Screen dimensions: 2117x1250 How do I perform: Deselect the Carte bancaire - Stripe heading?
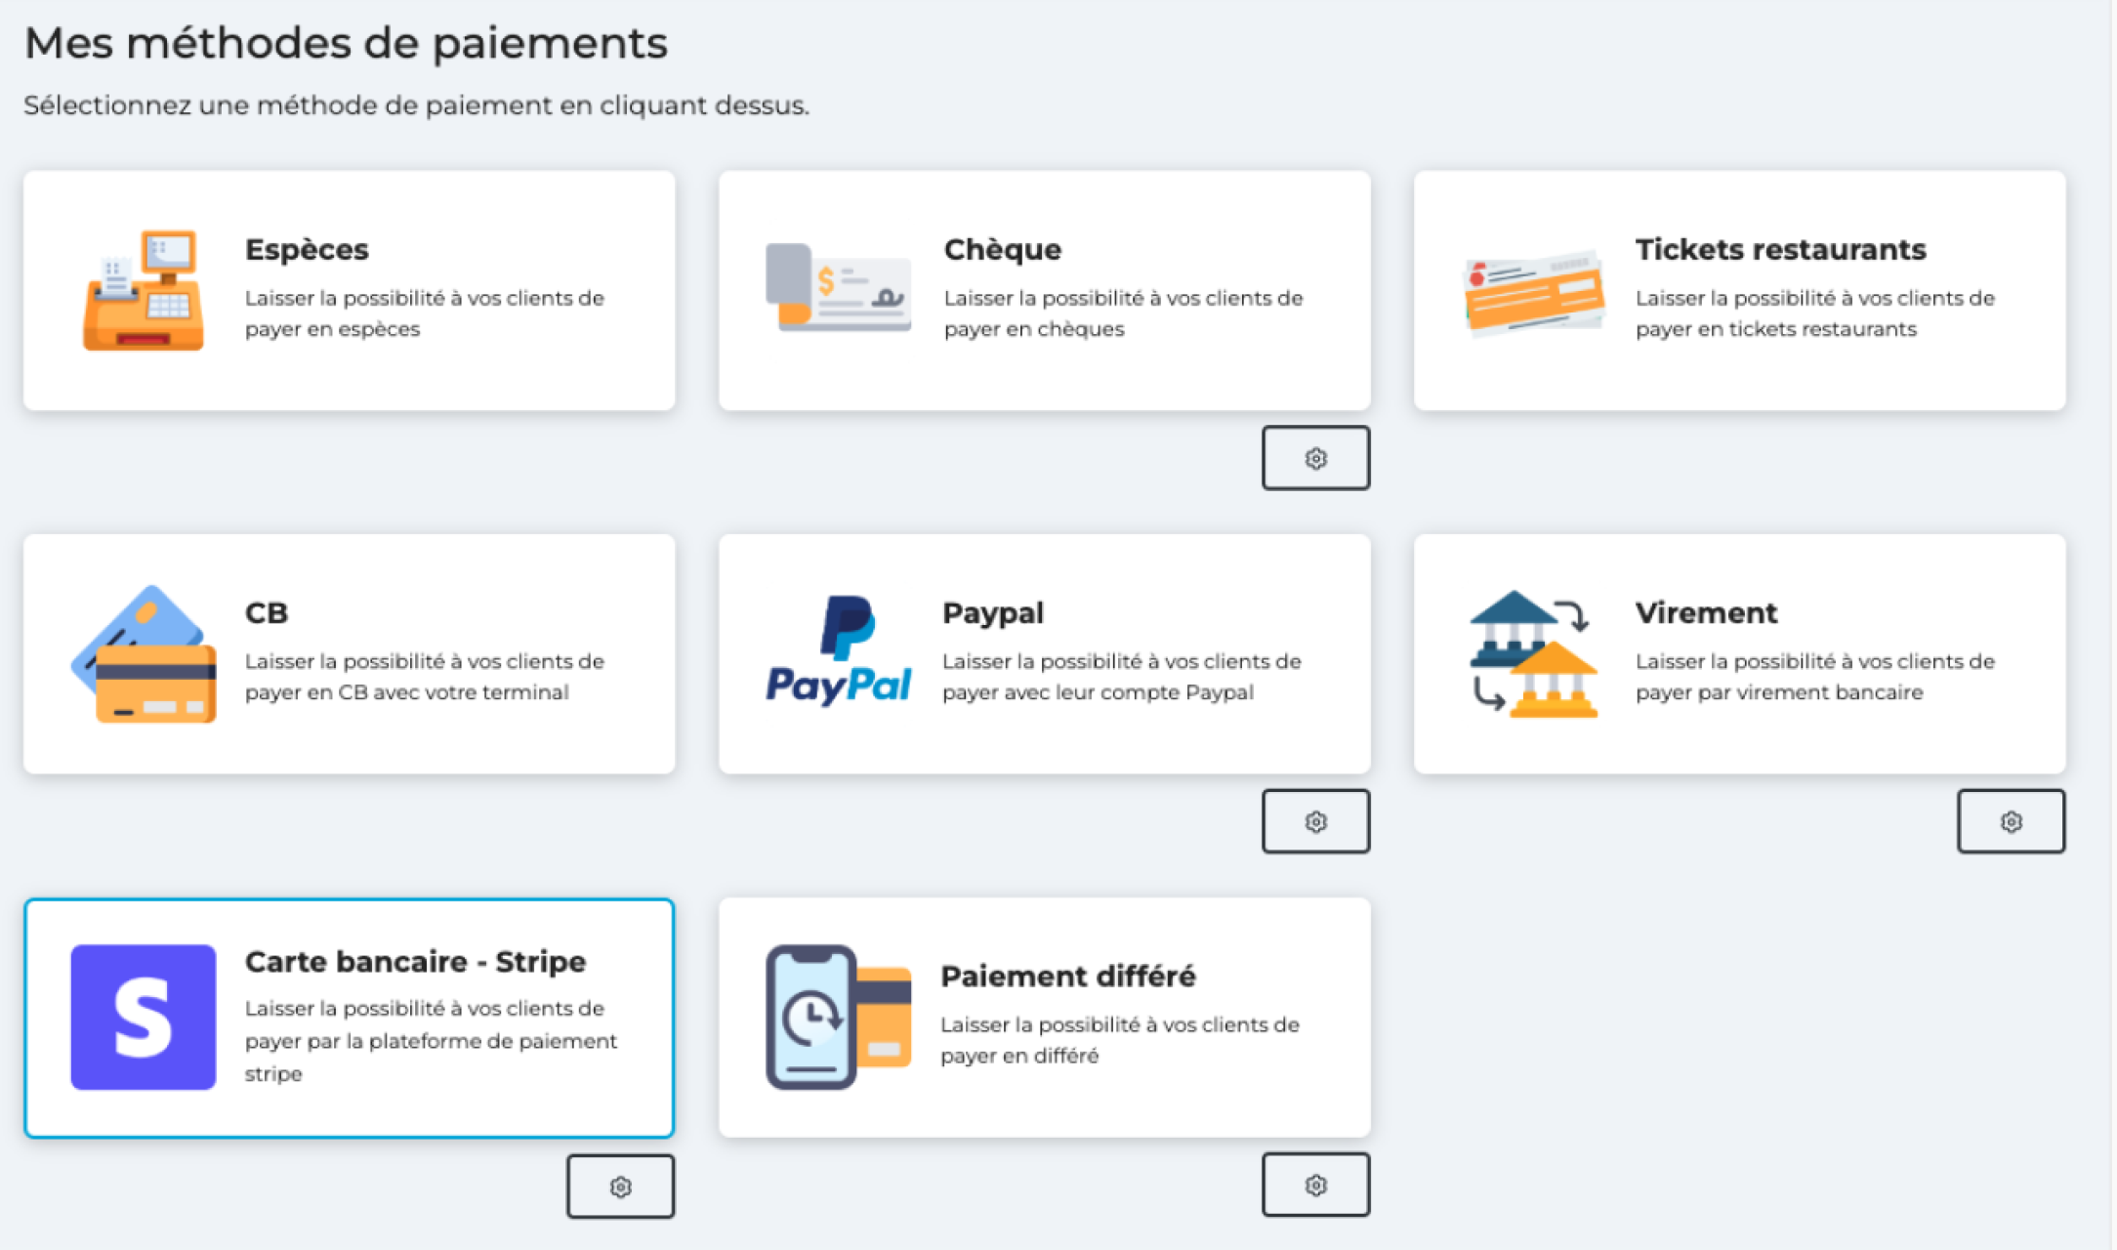pyautogui.click(x=415, y=961)
